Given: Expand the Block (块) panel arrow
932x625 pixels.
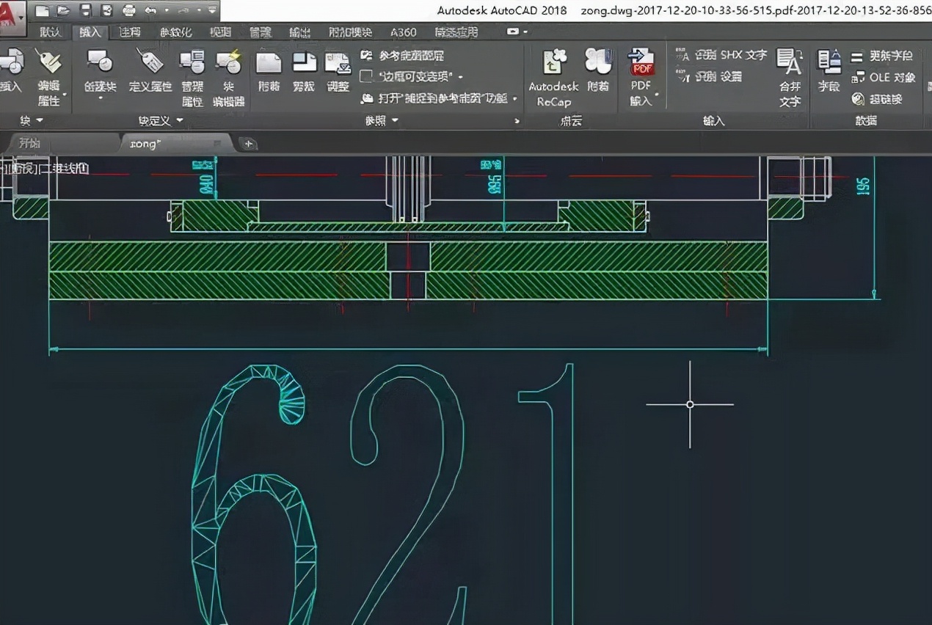Looking at the screenshot, I should click(40, 120).
